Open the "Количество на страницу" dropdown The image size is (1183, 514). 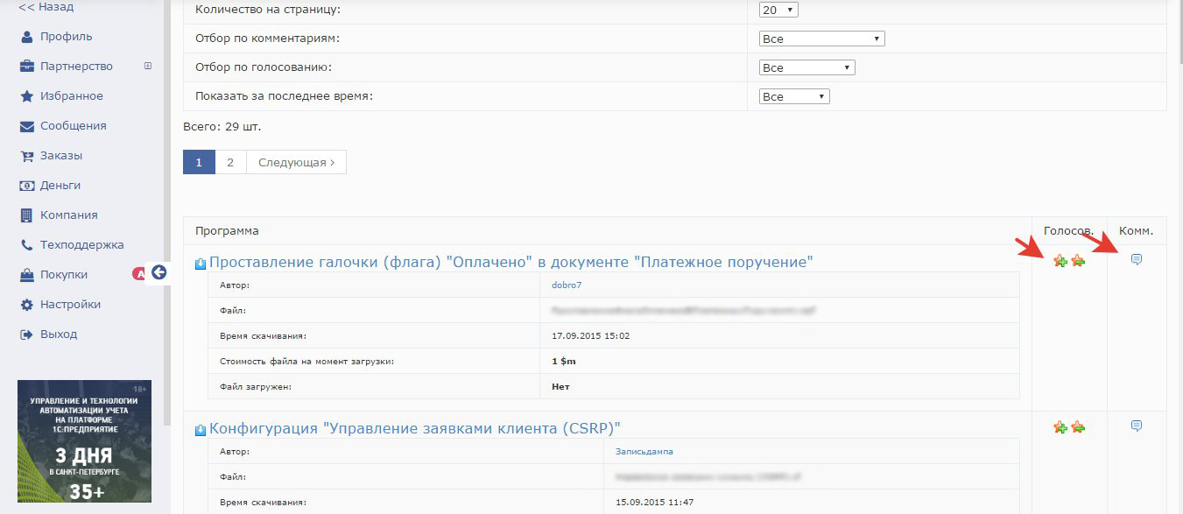pos(779,10)
